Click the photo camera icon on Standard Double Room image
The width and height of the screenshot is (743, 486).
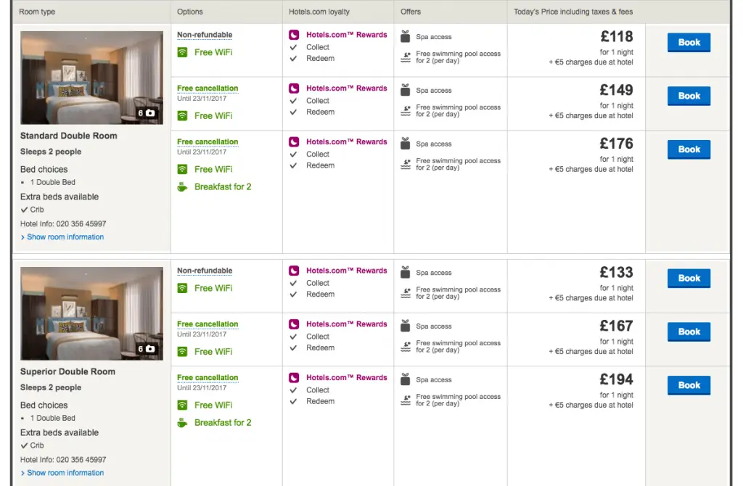pos(150,113)
